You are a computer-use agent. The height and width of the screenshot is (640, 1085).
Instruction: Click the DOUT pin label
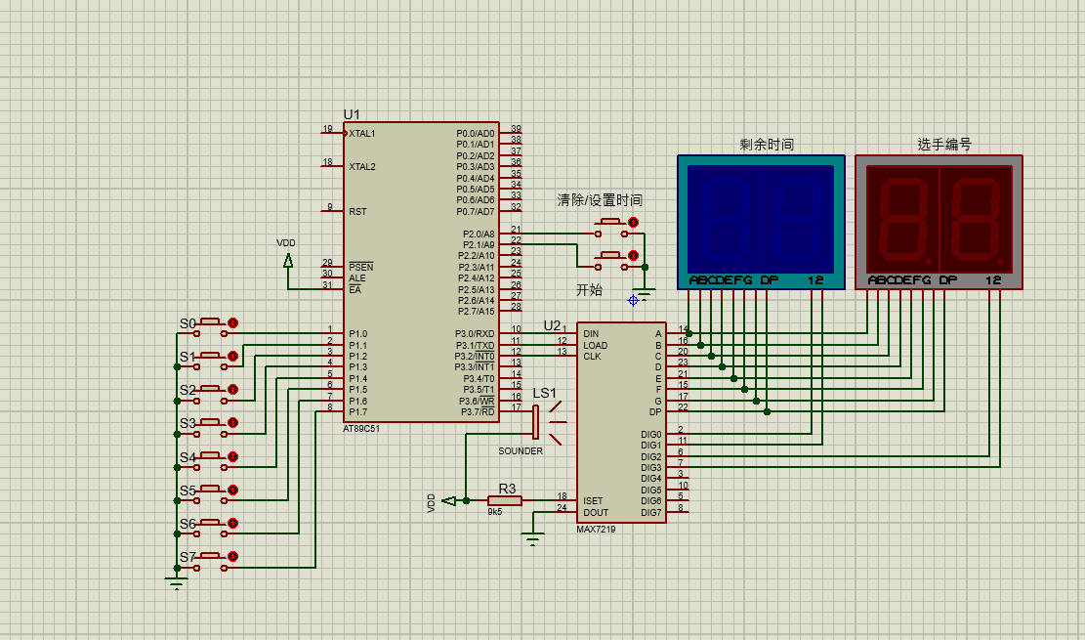596,513
